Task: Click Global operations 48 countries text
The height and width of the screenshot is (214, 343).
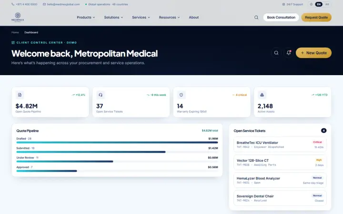Action: click(x=108, y=4)
